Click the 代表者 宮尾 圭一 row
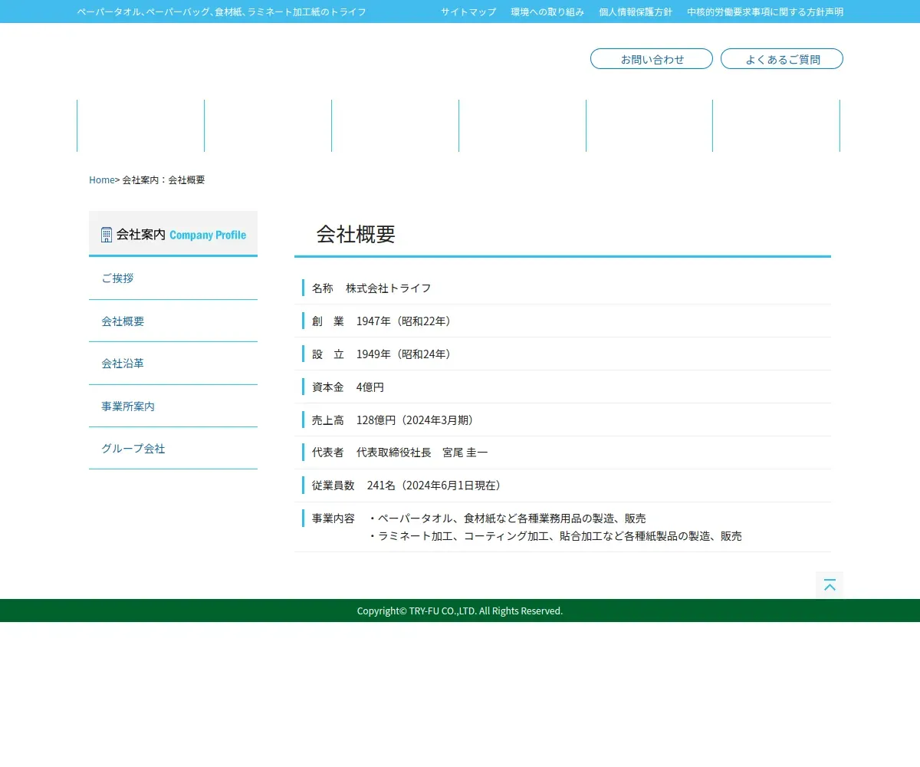 [x=563, y=453]
